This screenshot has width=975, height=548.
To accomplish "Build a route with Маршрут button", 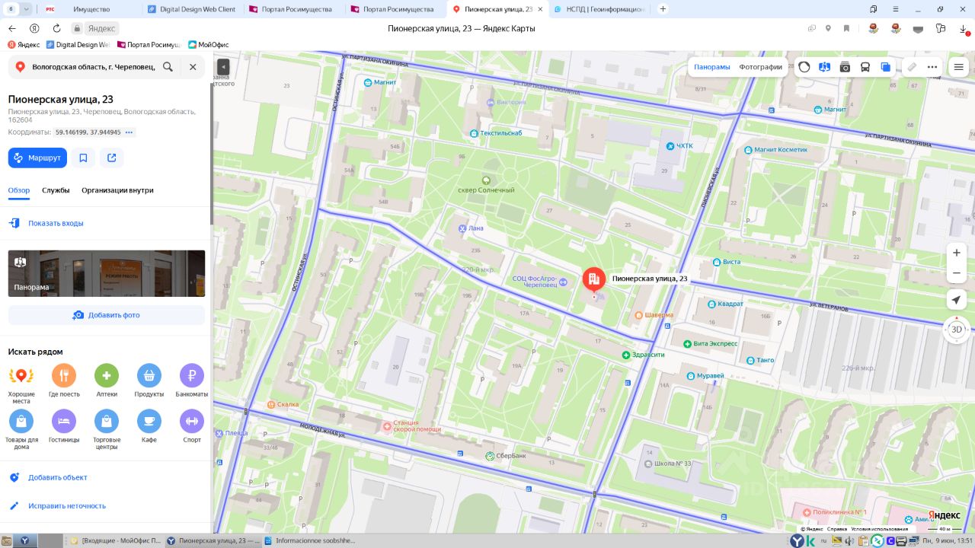I will (37, 158).
